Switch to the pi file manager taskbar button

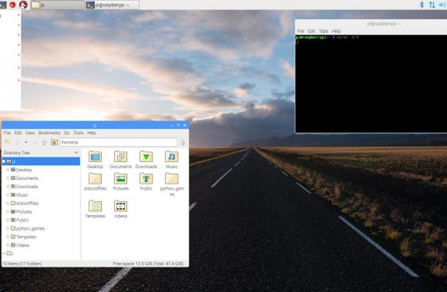(57, 5)
